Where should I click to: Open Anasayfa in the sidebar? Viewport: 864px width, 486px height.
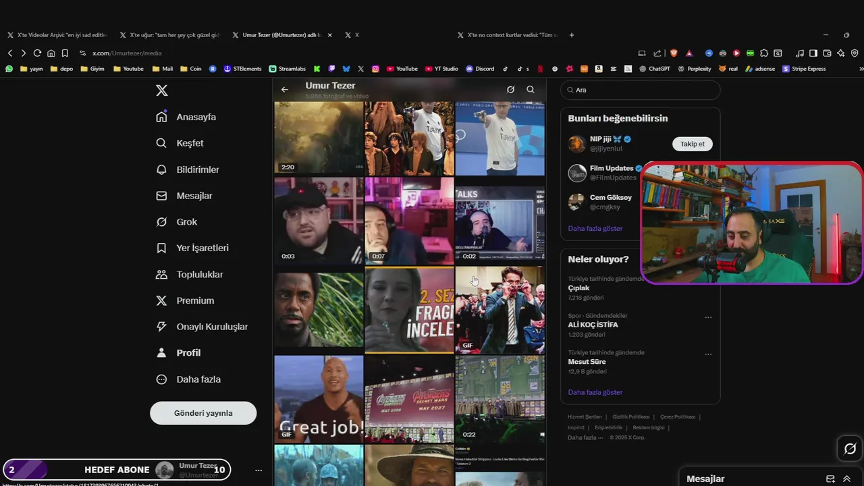(186, 117)
